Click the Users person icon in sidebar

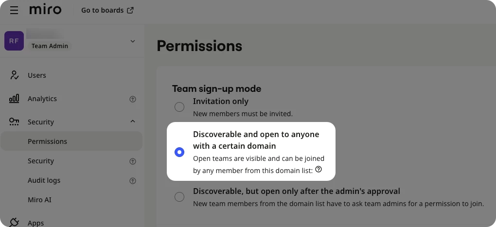[x=14, y=75]
